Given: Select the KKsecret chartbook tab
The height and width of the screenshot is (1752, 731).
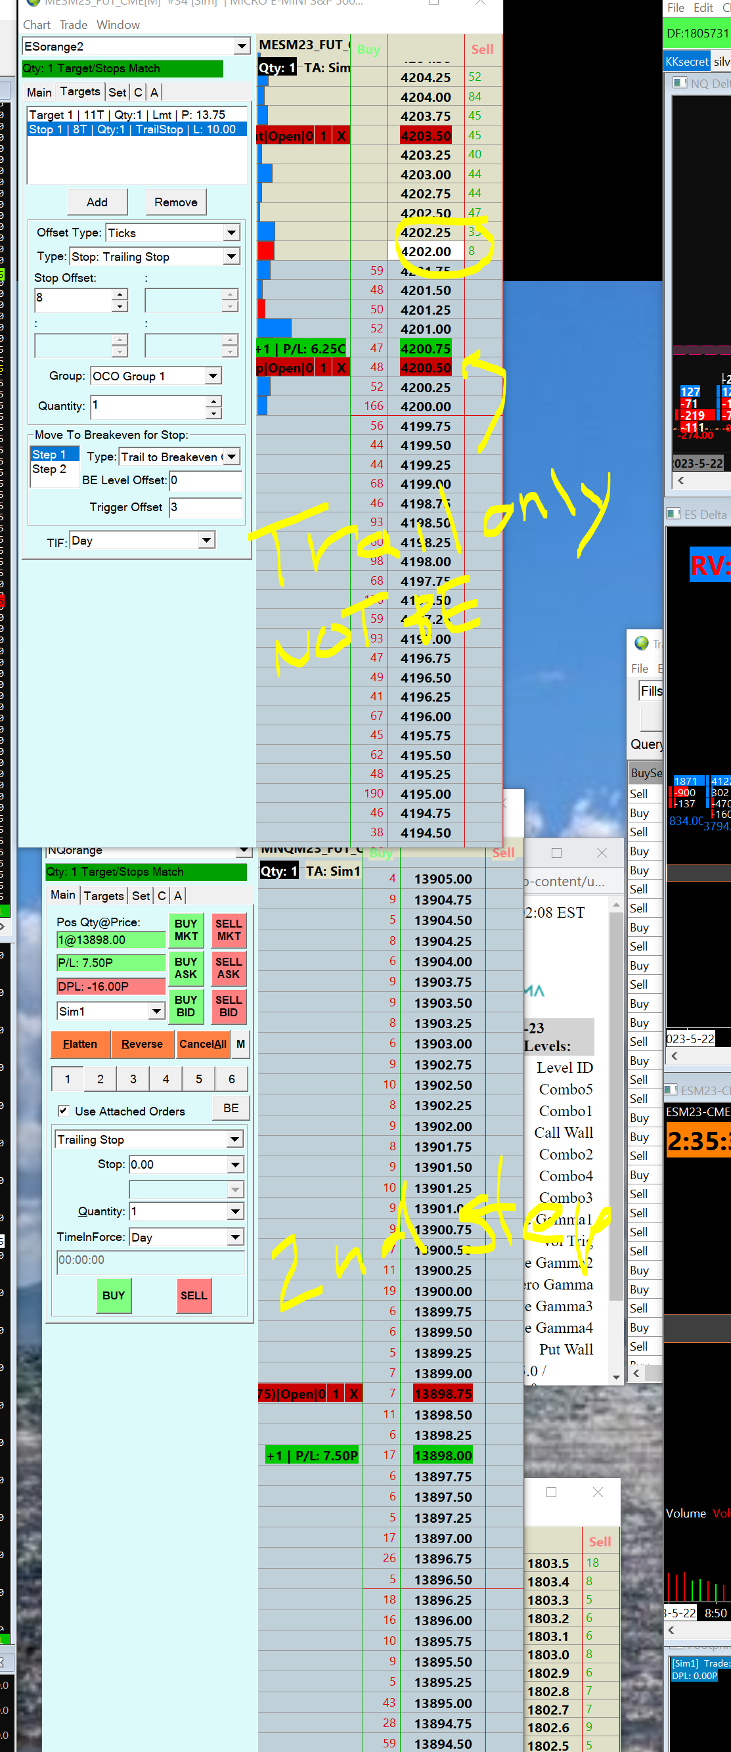Looking at the screenshot, I should 687,61.
